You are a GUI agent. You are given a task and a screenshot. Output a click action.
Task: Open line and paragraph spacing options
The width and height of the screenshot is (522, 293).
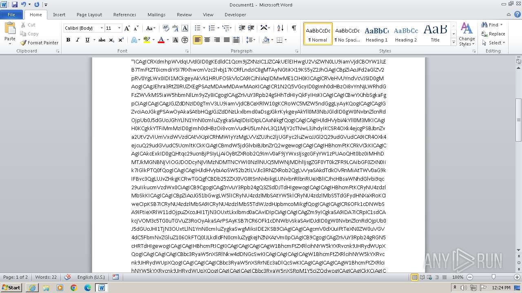[251, 40]
